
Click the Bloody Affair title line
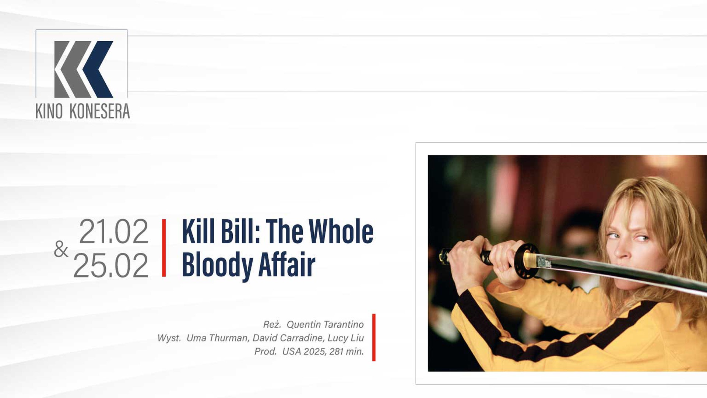point(249,265)
